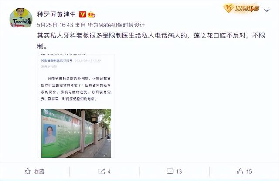Click the star favorite icon
The width and height of the screenshot is (279, 181).
tap(27, 171)
